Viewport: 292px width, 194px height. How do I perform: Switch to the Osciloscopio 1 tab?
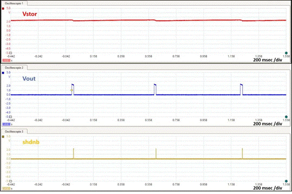point(14,3)
